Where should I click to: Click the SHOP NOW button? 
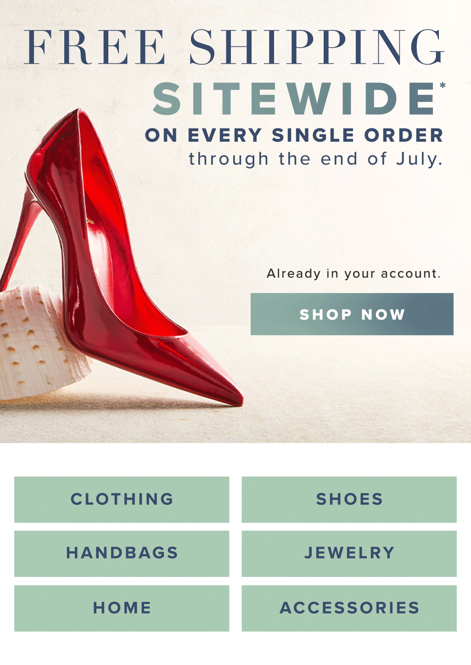352,314
